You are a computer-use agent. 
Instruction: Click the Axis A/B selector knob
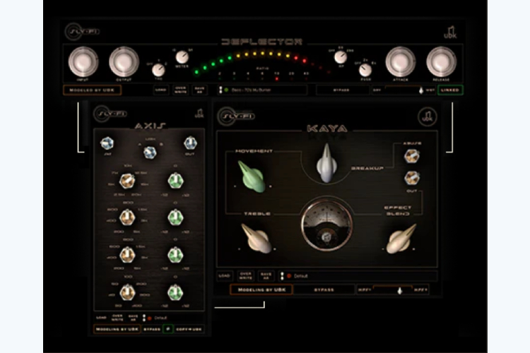(150, 152)
